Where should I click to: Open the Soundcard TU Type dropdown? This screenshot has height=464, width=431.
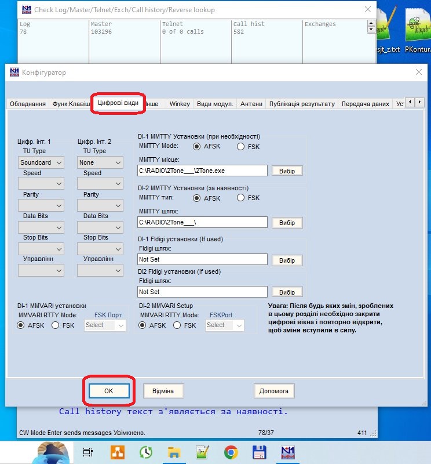(41, 163)
